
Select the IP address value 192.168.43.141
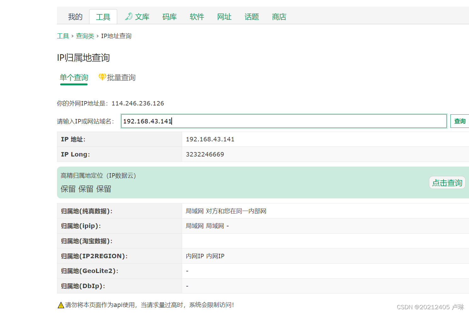tap(210, 139)
